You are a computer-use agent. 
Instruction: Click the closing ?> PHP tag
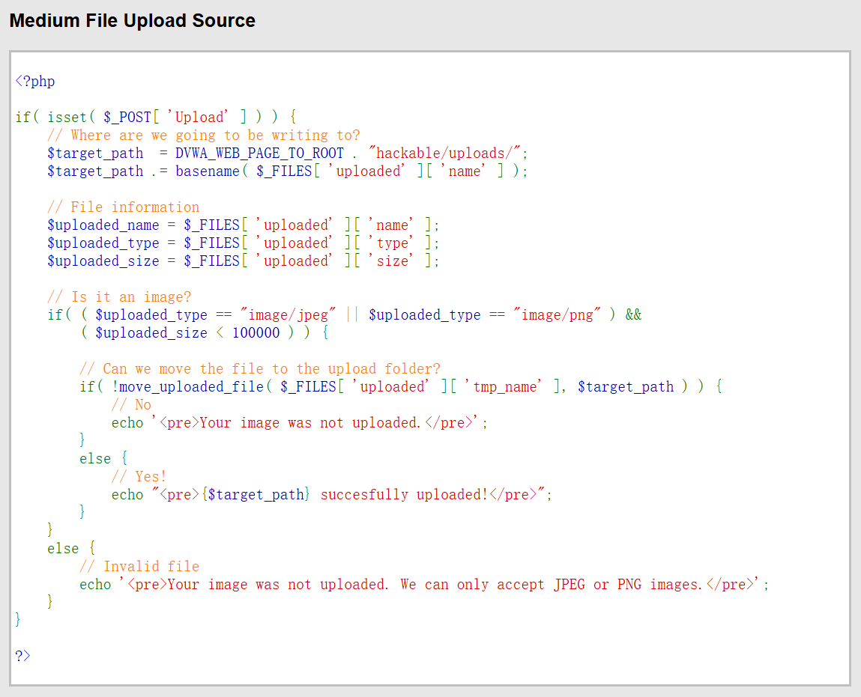22,656
